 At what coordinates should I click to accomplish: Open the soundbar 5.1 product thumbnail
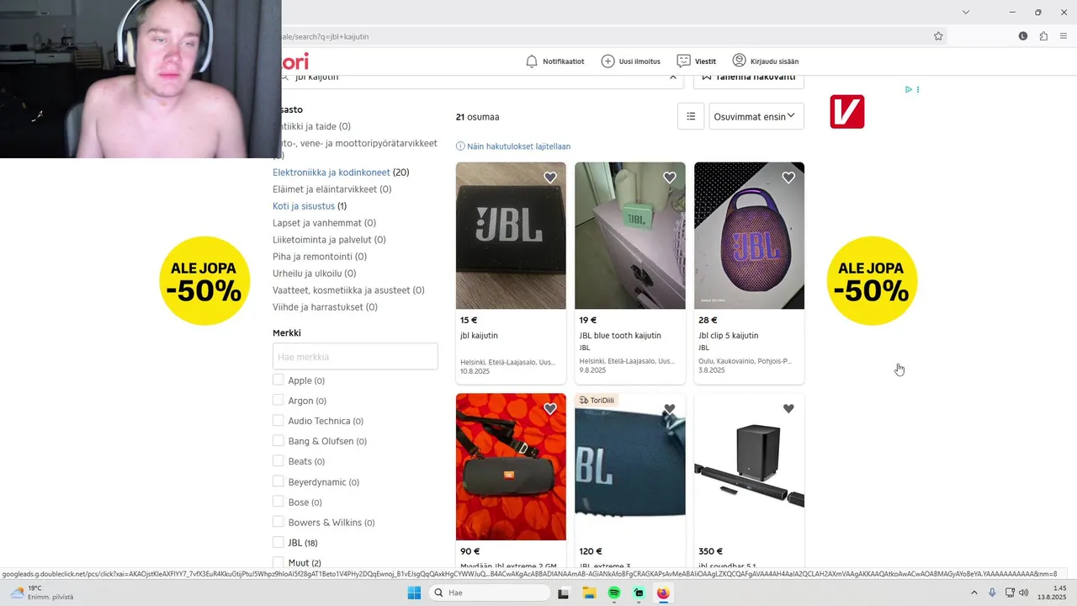[x=749, y=467]
